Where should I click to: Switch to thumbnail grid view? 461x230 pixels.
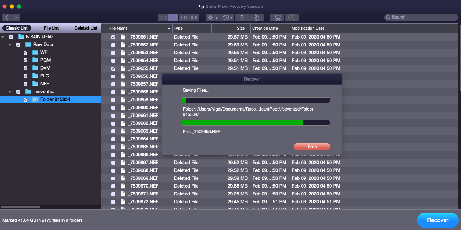[x=163, y=17]
